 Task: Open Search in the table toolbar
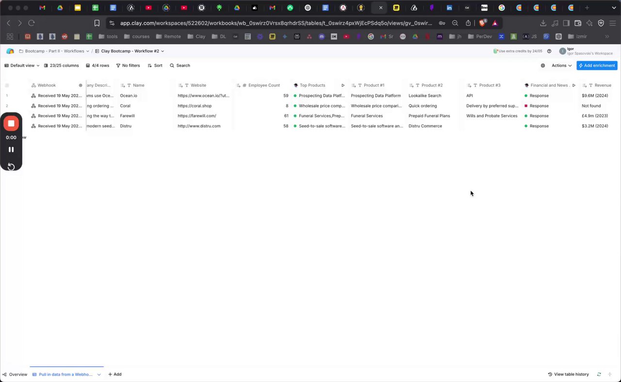(x=180, y=65)
